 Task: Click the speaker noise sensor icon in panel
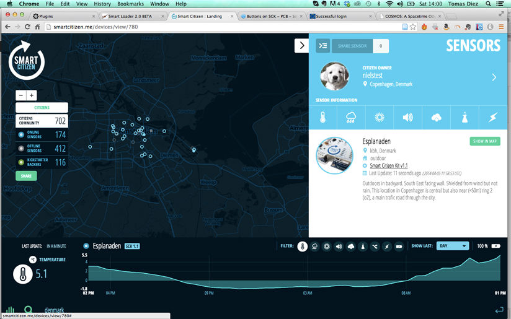407,117
